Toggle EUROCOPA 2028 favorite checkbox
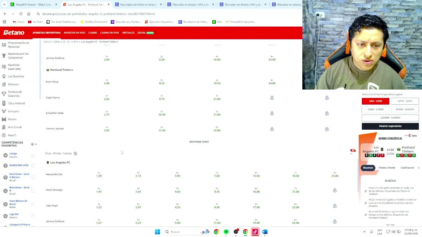422x237 pixels. coord(33,165)
